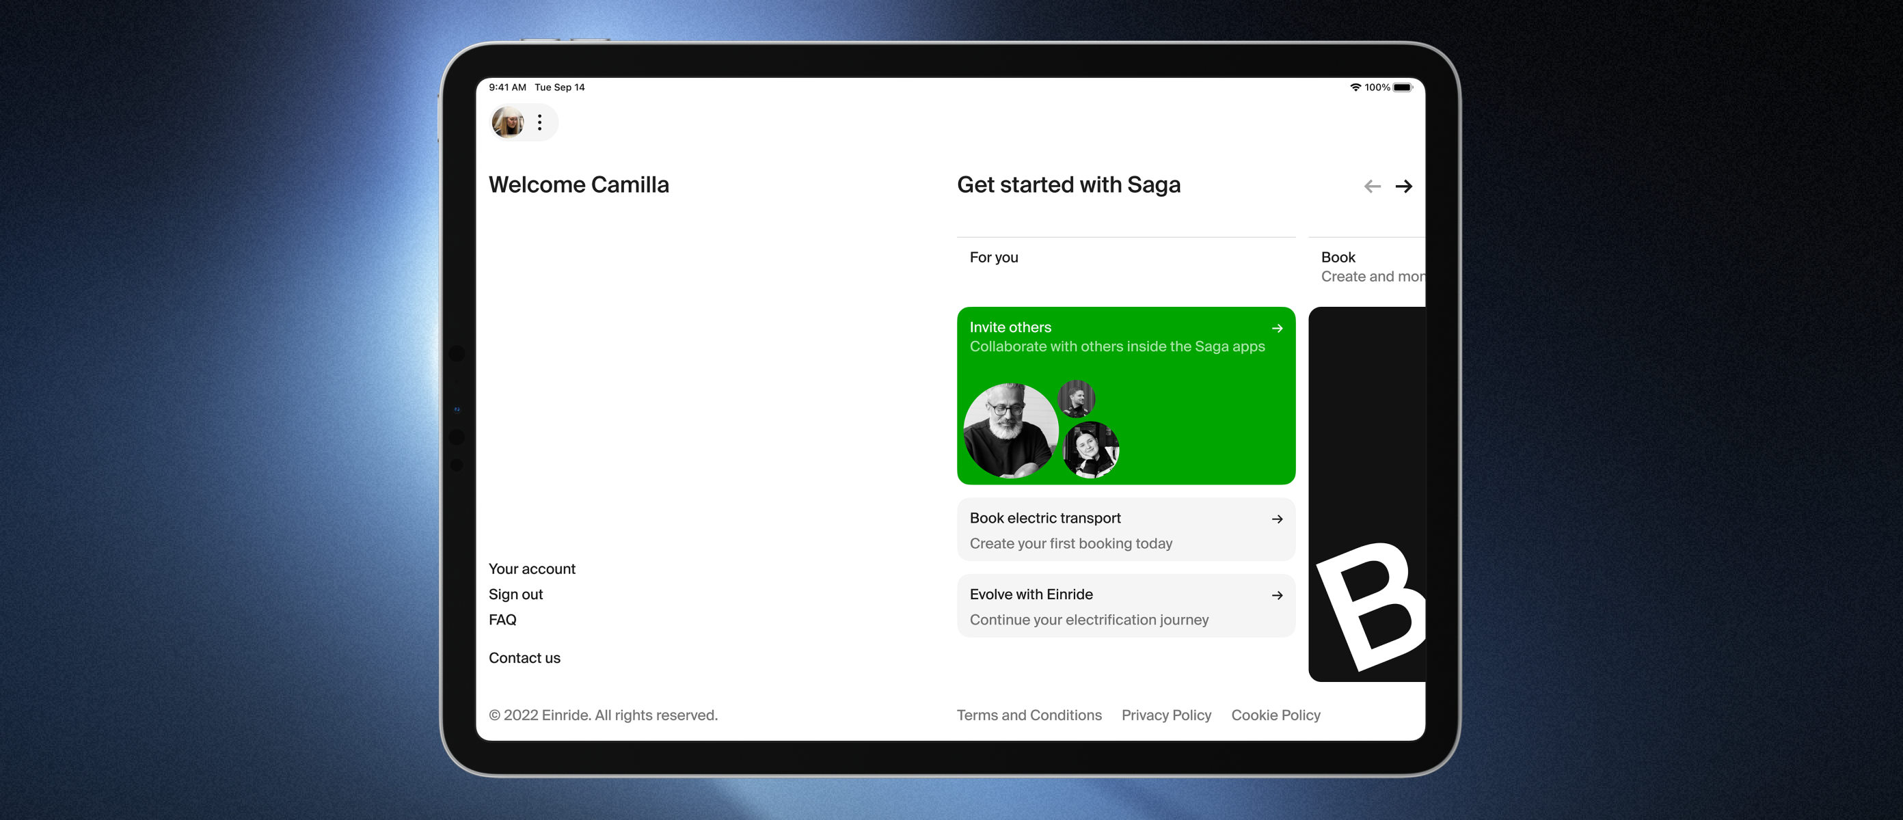Viewport: 1903px width, 820px height.
Task: Open the Book electric transport card
Action: coord(1126,530)
